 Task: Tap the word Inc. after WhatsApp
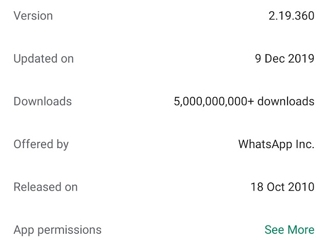[304, 144]
